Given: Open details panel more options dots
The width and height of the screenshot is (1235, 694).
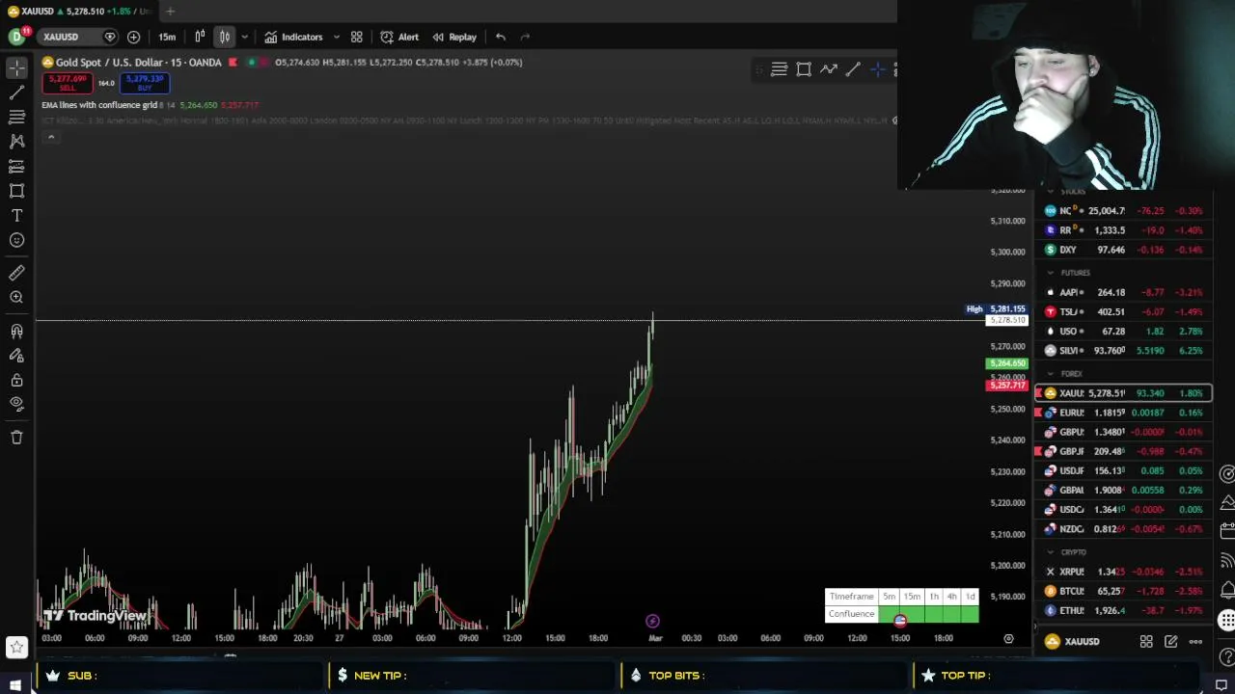Looking at the screenshot, I should [1195, 641].
